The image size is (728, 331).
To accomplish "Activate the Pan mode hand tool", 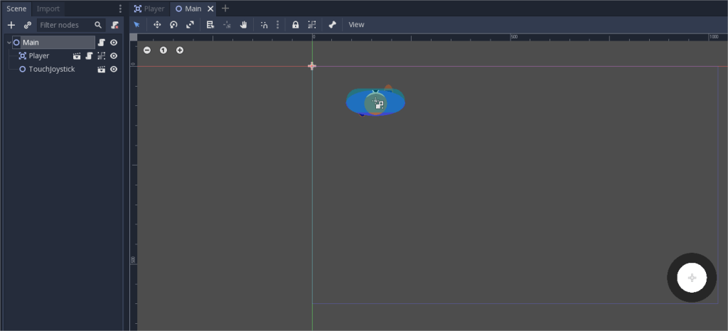I will [x=243, y=25].
